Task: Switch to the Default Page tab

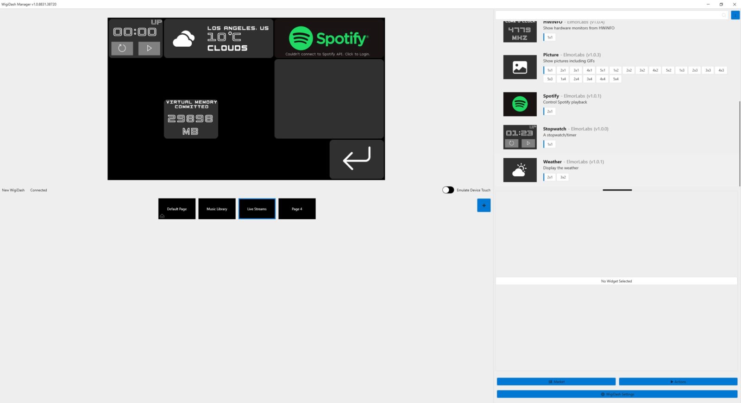Action: pyautogui.click(x=177, y=209)
